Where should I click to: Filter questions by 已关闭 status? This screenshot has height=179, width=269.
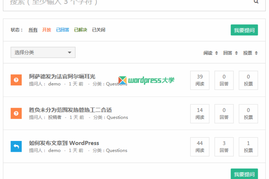click(99, 30)
